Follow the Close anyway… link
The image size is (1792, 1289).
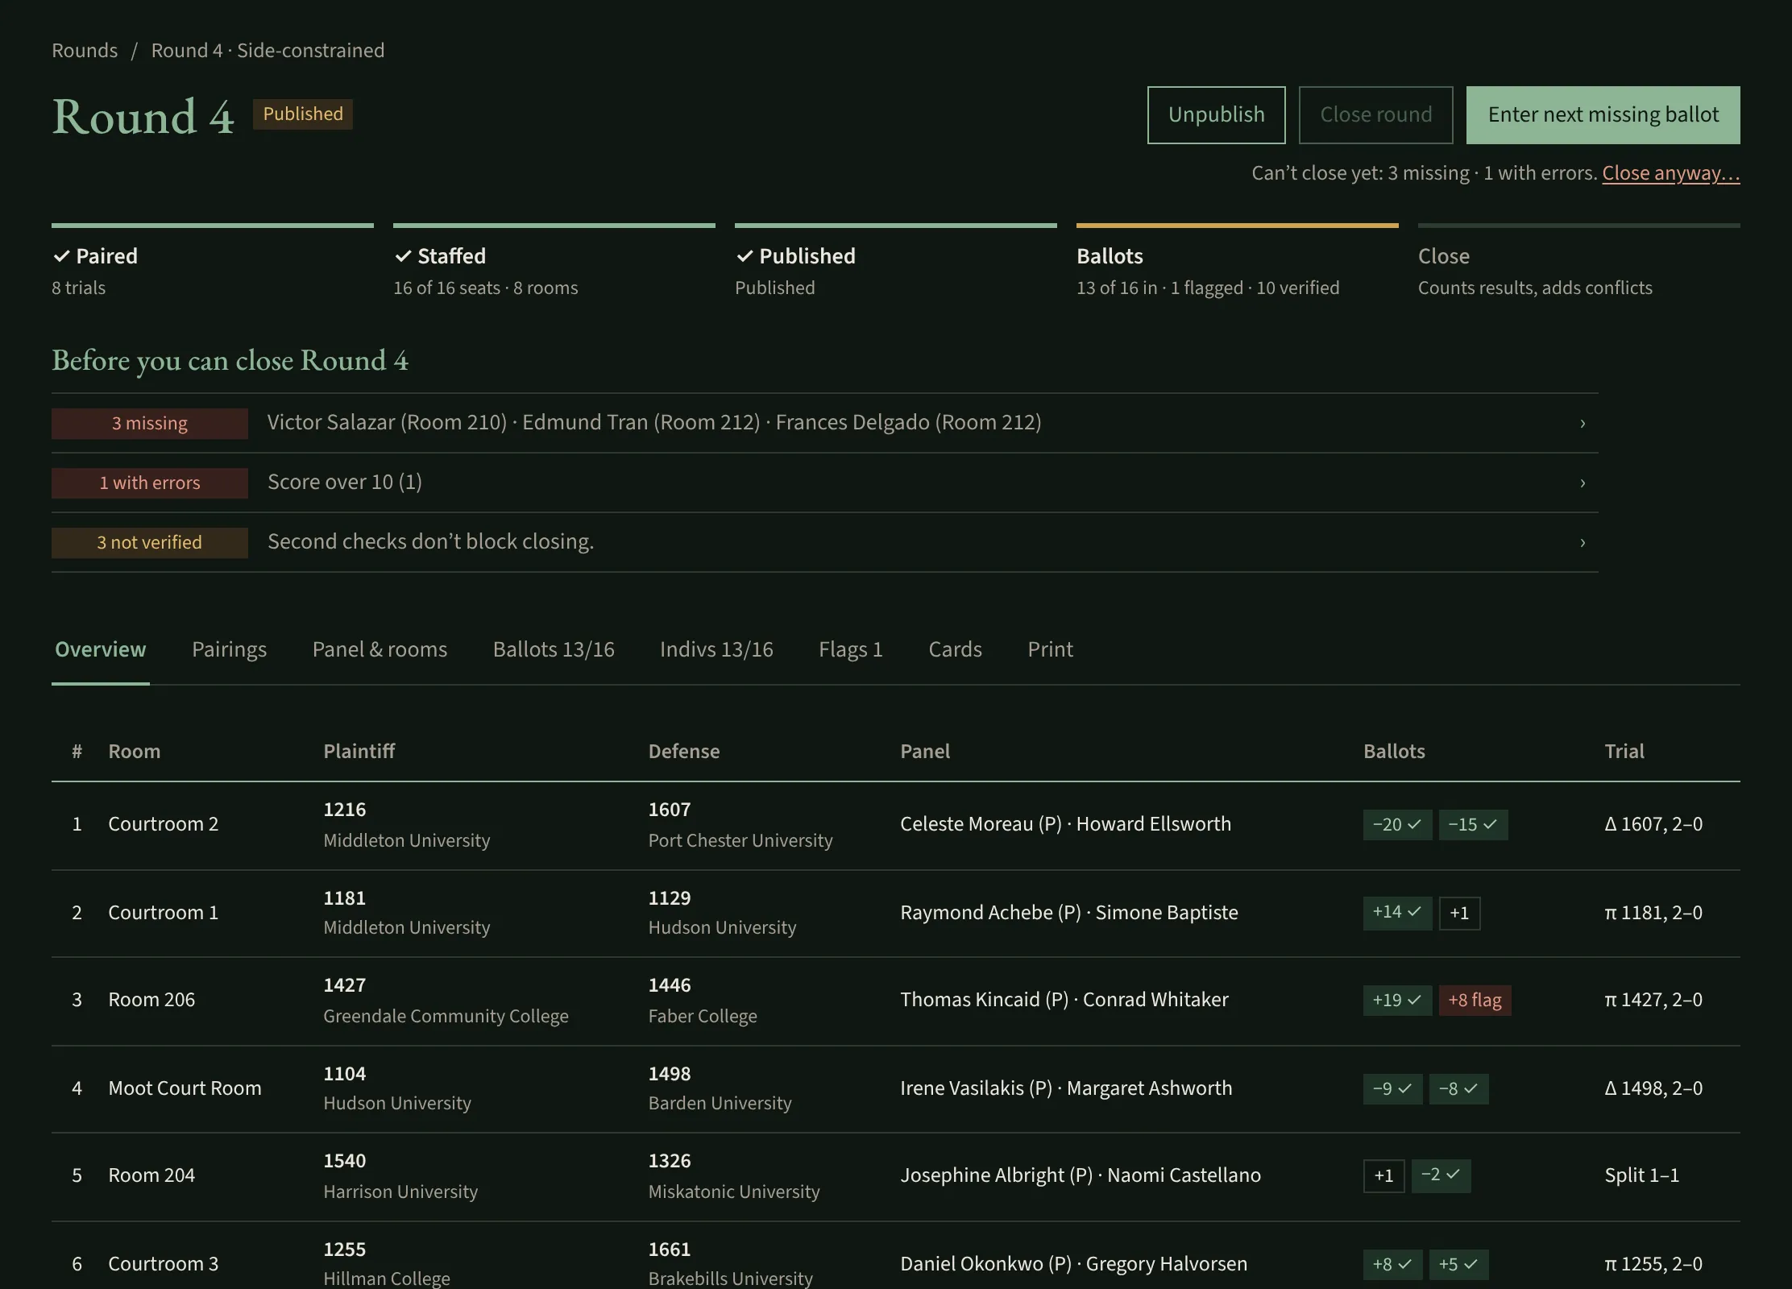1671,173
